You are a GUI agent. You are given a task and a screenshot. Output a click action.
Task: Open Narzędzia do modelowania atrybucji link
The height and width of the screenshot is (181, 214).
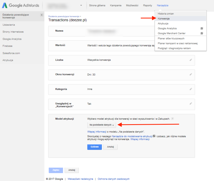pyautogui.click(x=132, y=136)
